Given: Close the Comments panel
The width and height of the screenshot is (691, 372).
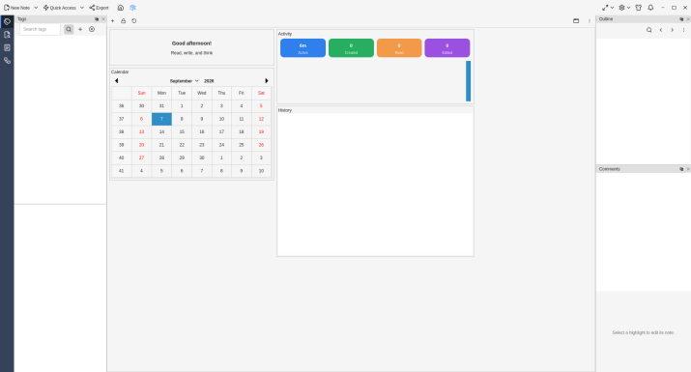Looking at the screenshot, I should coord(688,169).
